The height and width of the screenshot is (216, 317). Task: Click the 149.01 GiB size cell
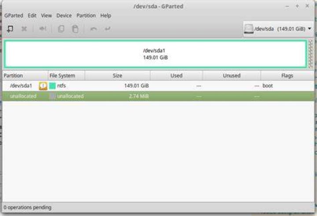[x=136, y=86]
